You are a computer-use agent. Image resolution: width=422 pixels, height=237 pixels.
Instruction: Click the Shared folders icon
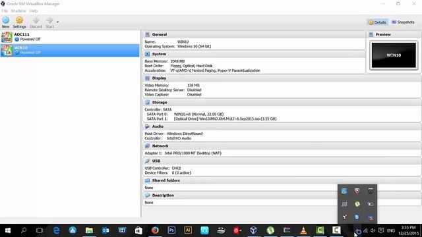click(x=147, y=180)
